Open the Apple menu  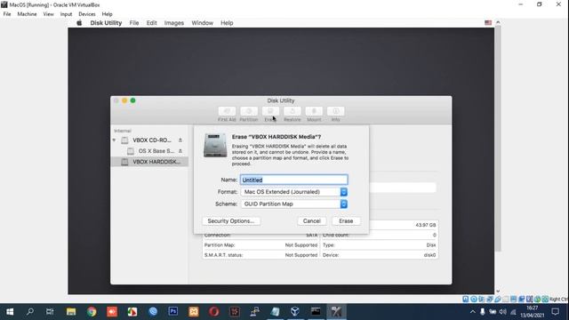point(79,23)
